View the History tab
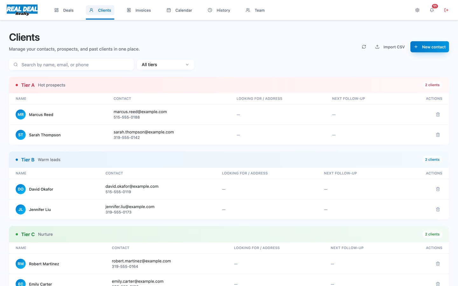The image size is (458, 286). pos(219,10)
